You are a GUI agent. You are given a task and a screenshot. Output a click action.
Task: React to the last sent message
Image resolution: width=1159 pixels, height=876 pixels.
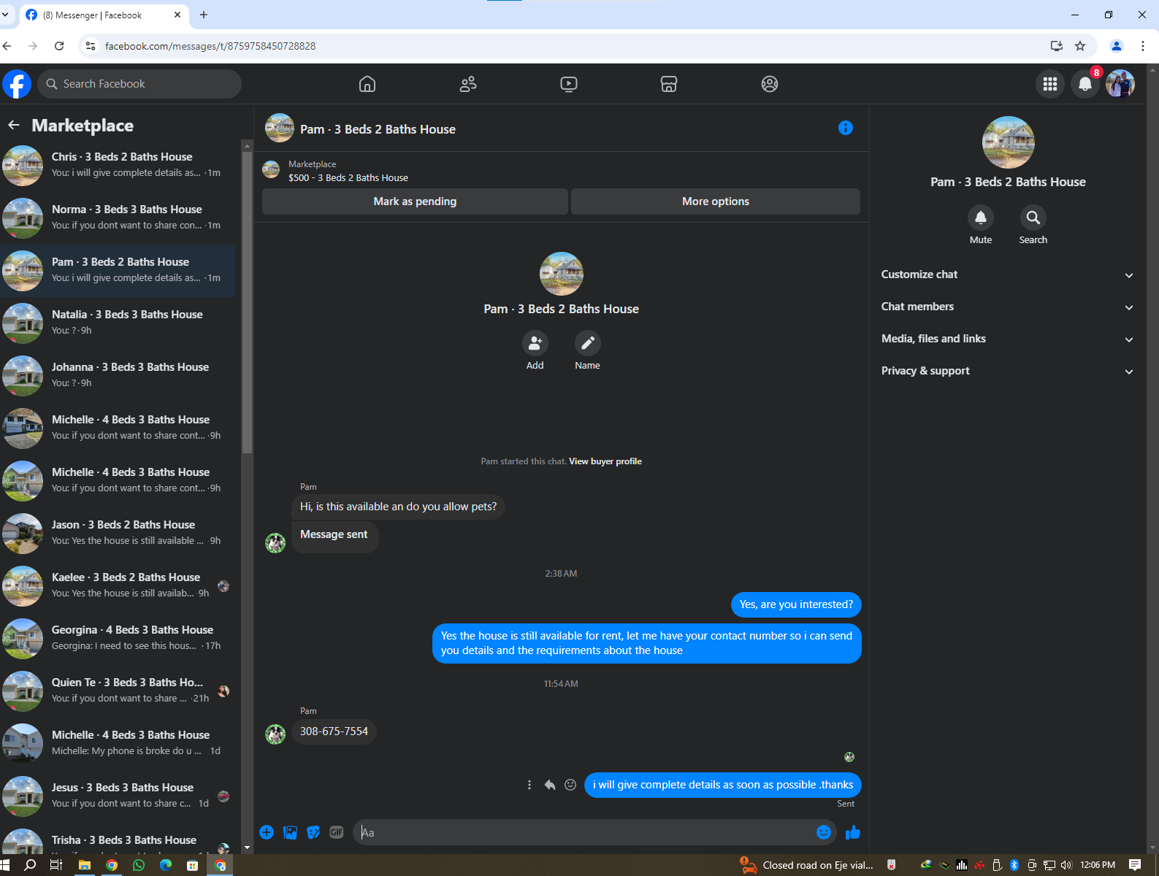(x=570, y=785)
